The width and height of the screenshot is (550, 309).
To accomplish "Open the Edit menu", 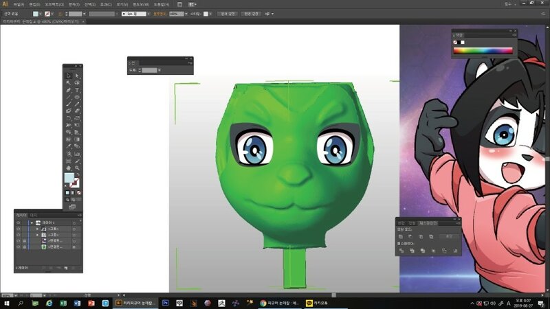I will (34, 4).
